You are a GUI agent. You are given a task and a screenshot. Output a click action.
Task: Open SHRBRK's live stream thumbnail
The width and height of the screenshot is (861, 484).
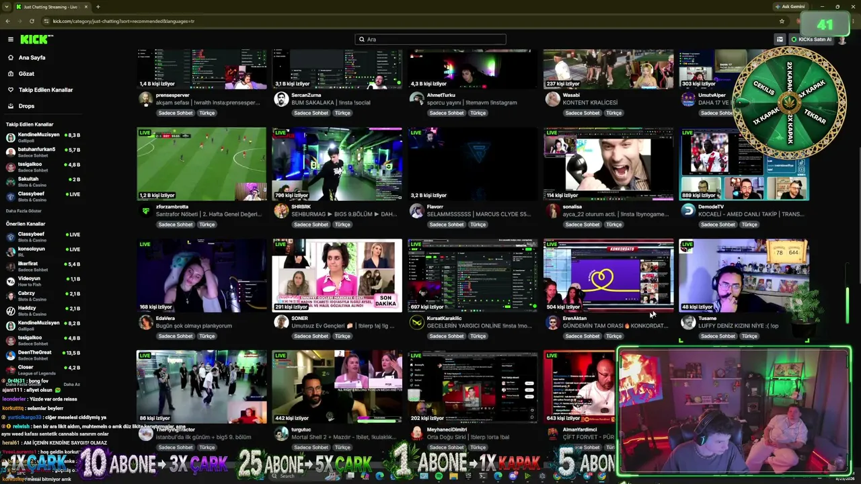coord(337,164)
